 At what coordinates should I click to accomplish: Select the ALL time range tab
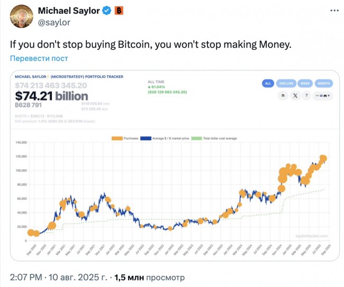tap(268, 84)
